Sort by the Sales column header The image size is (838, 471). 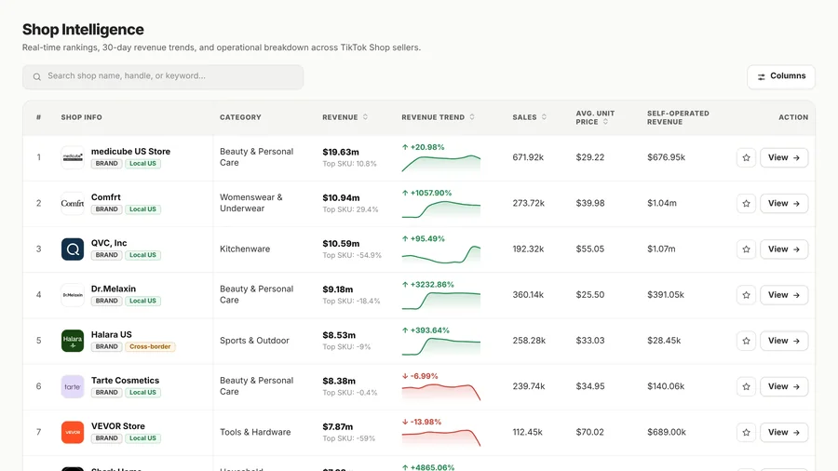(529, 117)
